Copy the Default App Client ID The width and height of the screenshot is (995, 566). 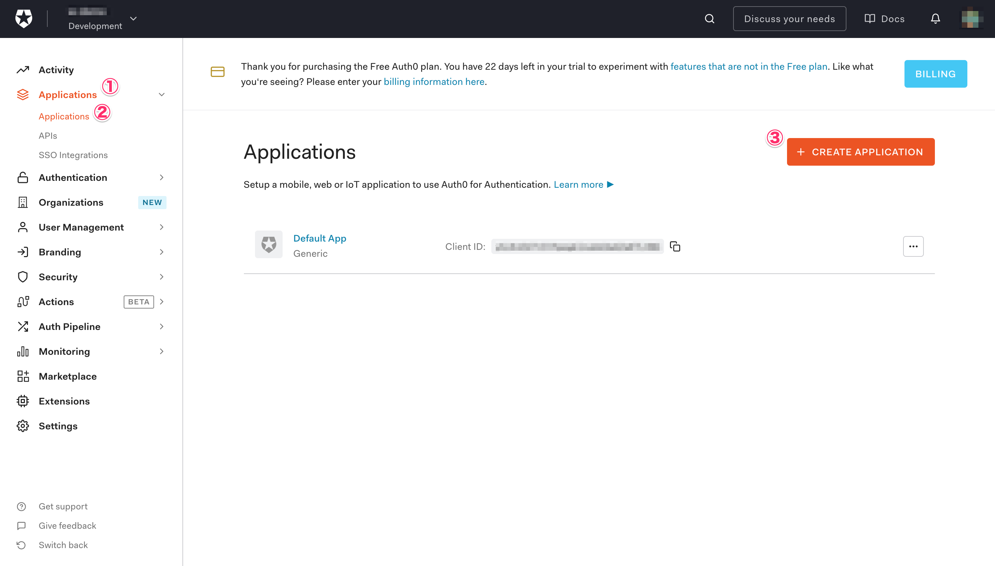(x=675, y=246)
